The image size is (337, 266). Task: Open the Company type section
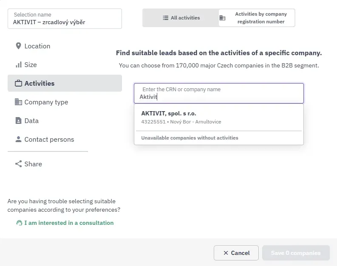pos(65,102)
